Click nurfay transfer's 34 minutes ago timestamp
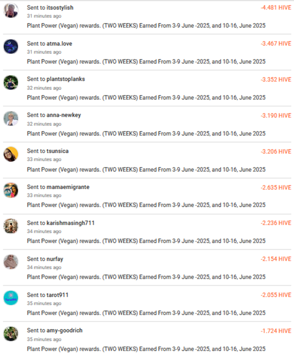The height and width of the screenshot is (355, 294). coord(44,267)
